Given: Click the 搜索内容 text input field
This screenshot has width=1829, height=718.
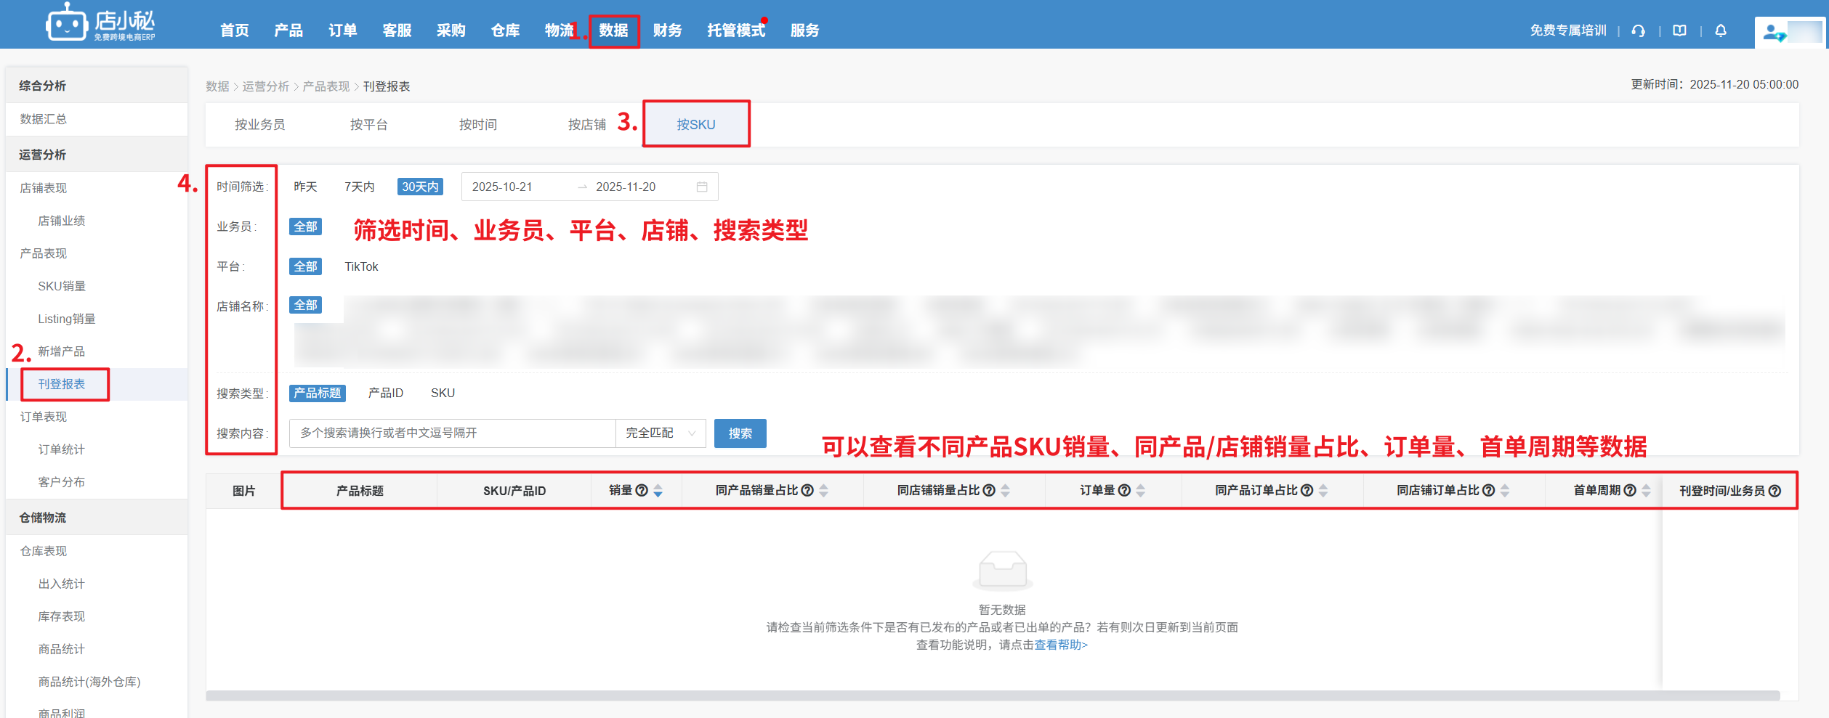Looking at the screenshot, I should point(452,433).
